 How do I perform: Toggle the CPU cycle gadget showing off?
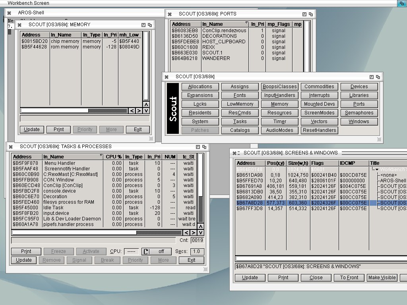pos(157,251)
